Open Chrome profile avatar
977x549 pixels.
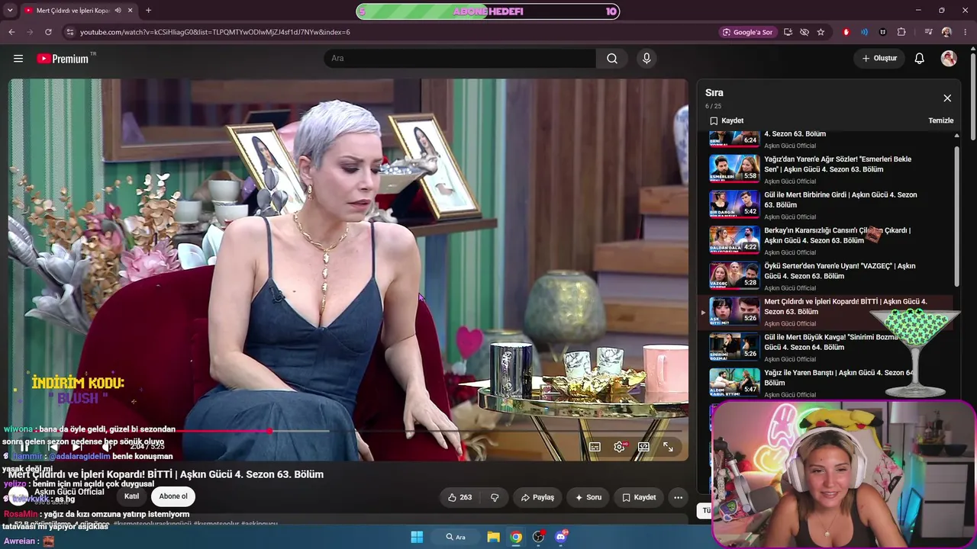(x=946, y=32)
